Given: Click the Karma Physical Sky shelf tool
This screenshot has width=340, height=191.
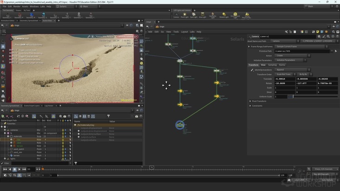Looking at the screenshot, I should coord(247,15).
